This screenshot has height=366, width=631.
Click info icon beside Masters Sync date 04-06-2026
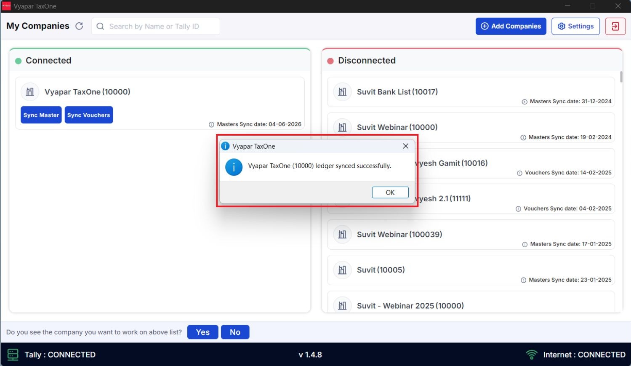211,125
